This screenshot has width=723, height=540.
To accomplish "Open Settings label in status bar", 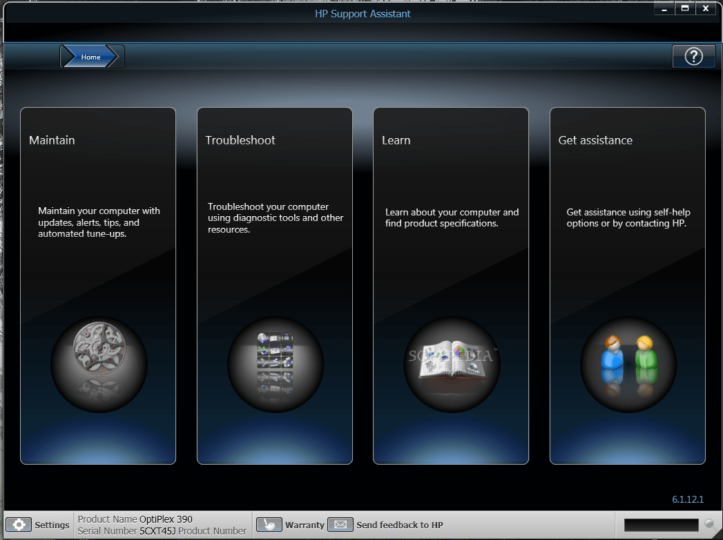I will (x=52, y=525).
